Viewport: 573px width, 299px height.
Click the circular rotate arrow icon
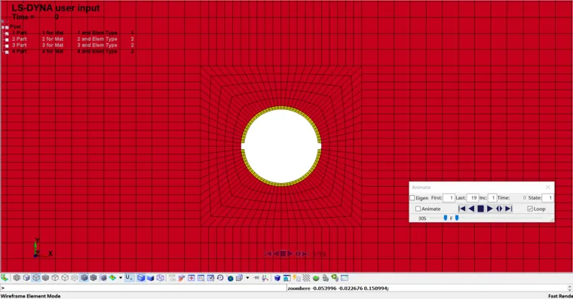[x=220, y=278]
